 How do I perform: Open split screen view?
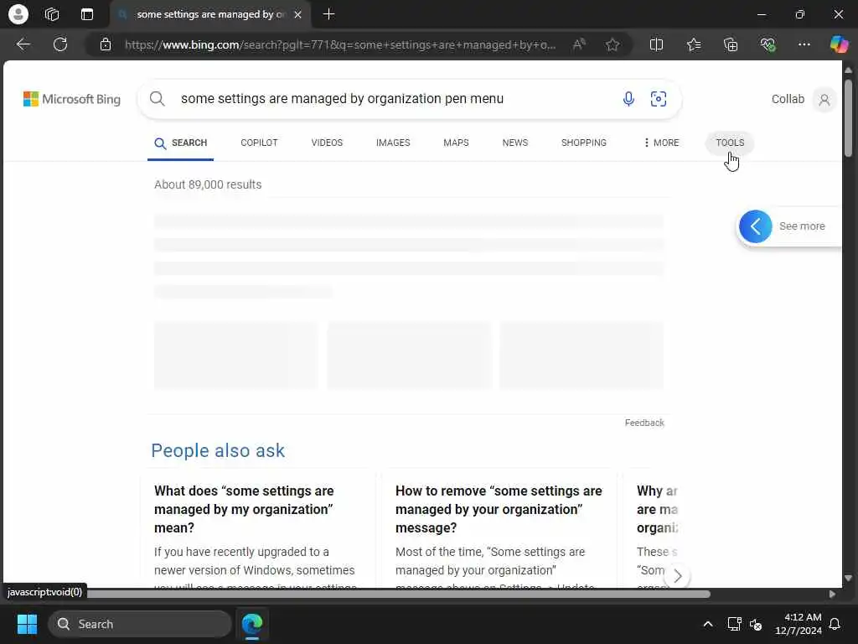click(656, 44)
